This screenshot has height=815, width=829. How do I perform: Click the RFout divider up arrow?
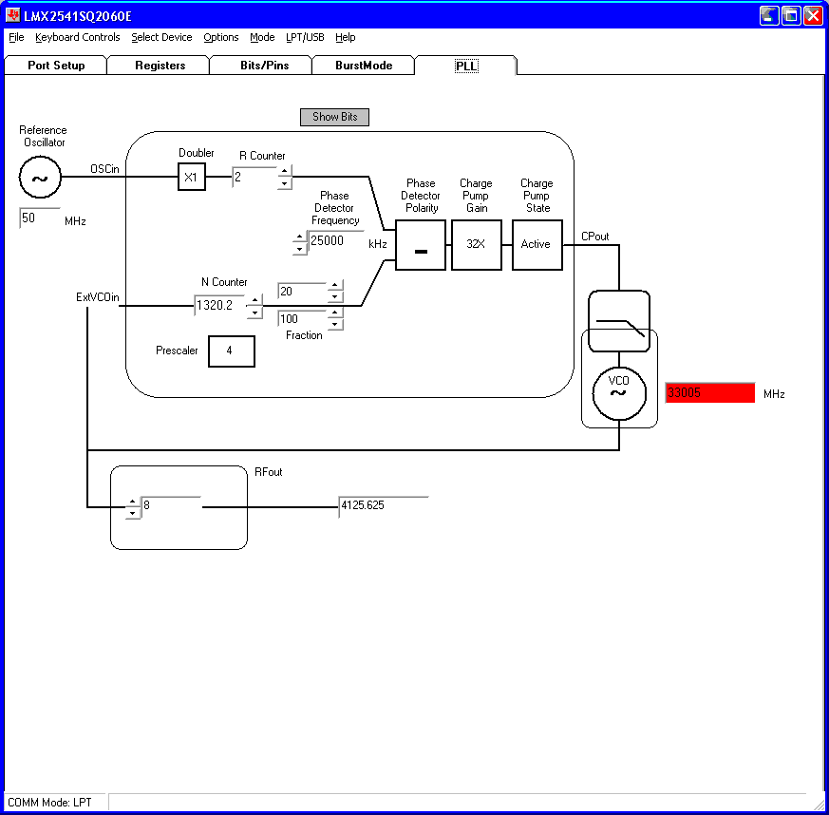point(133,500)
